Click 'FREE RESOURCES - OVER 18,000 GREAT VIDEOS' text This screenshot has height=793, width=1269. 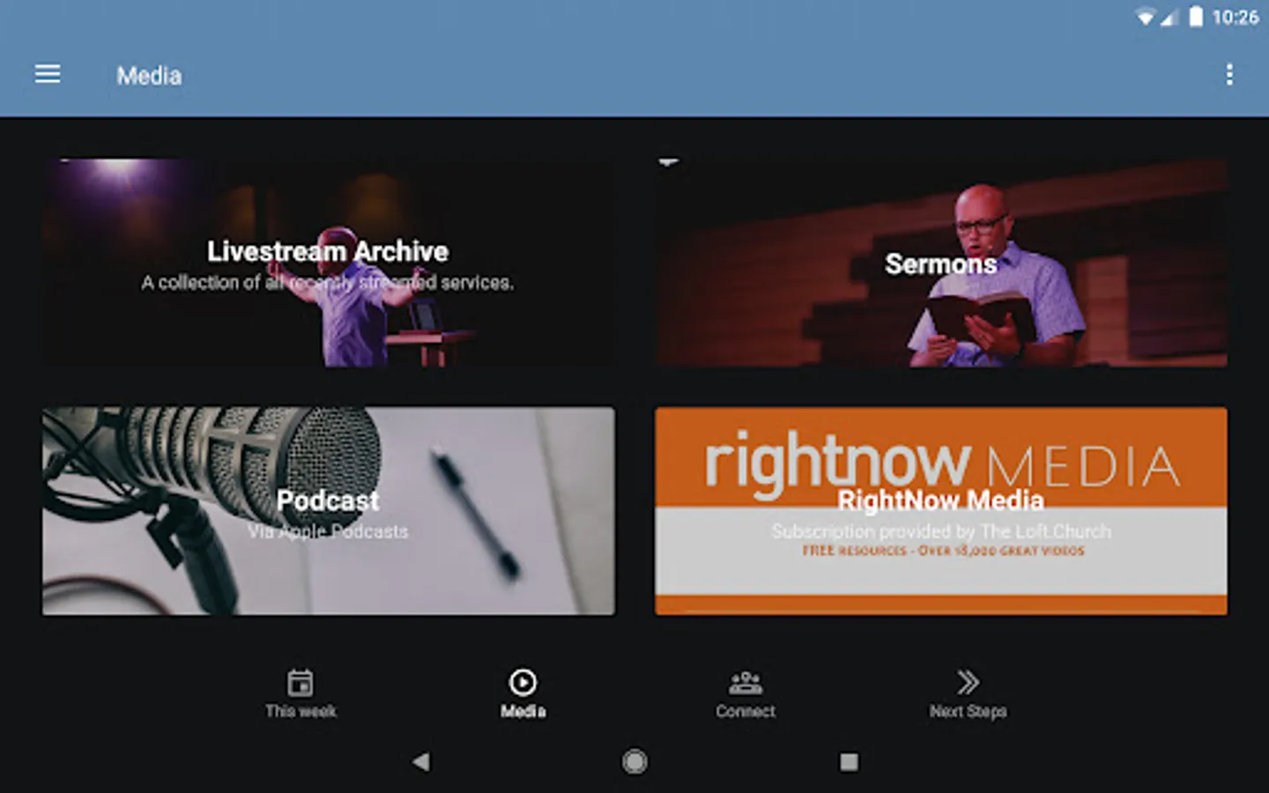[943, 551]
